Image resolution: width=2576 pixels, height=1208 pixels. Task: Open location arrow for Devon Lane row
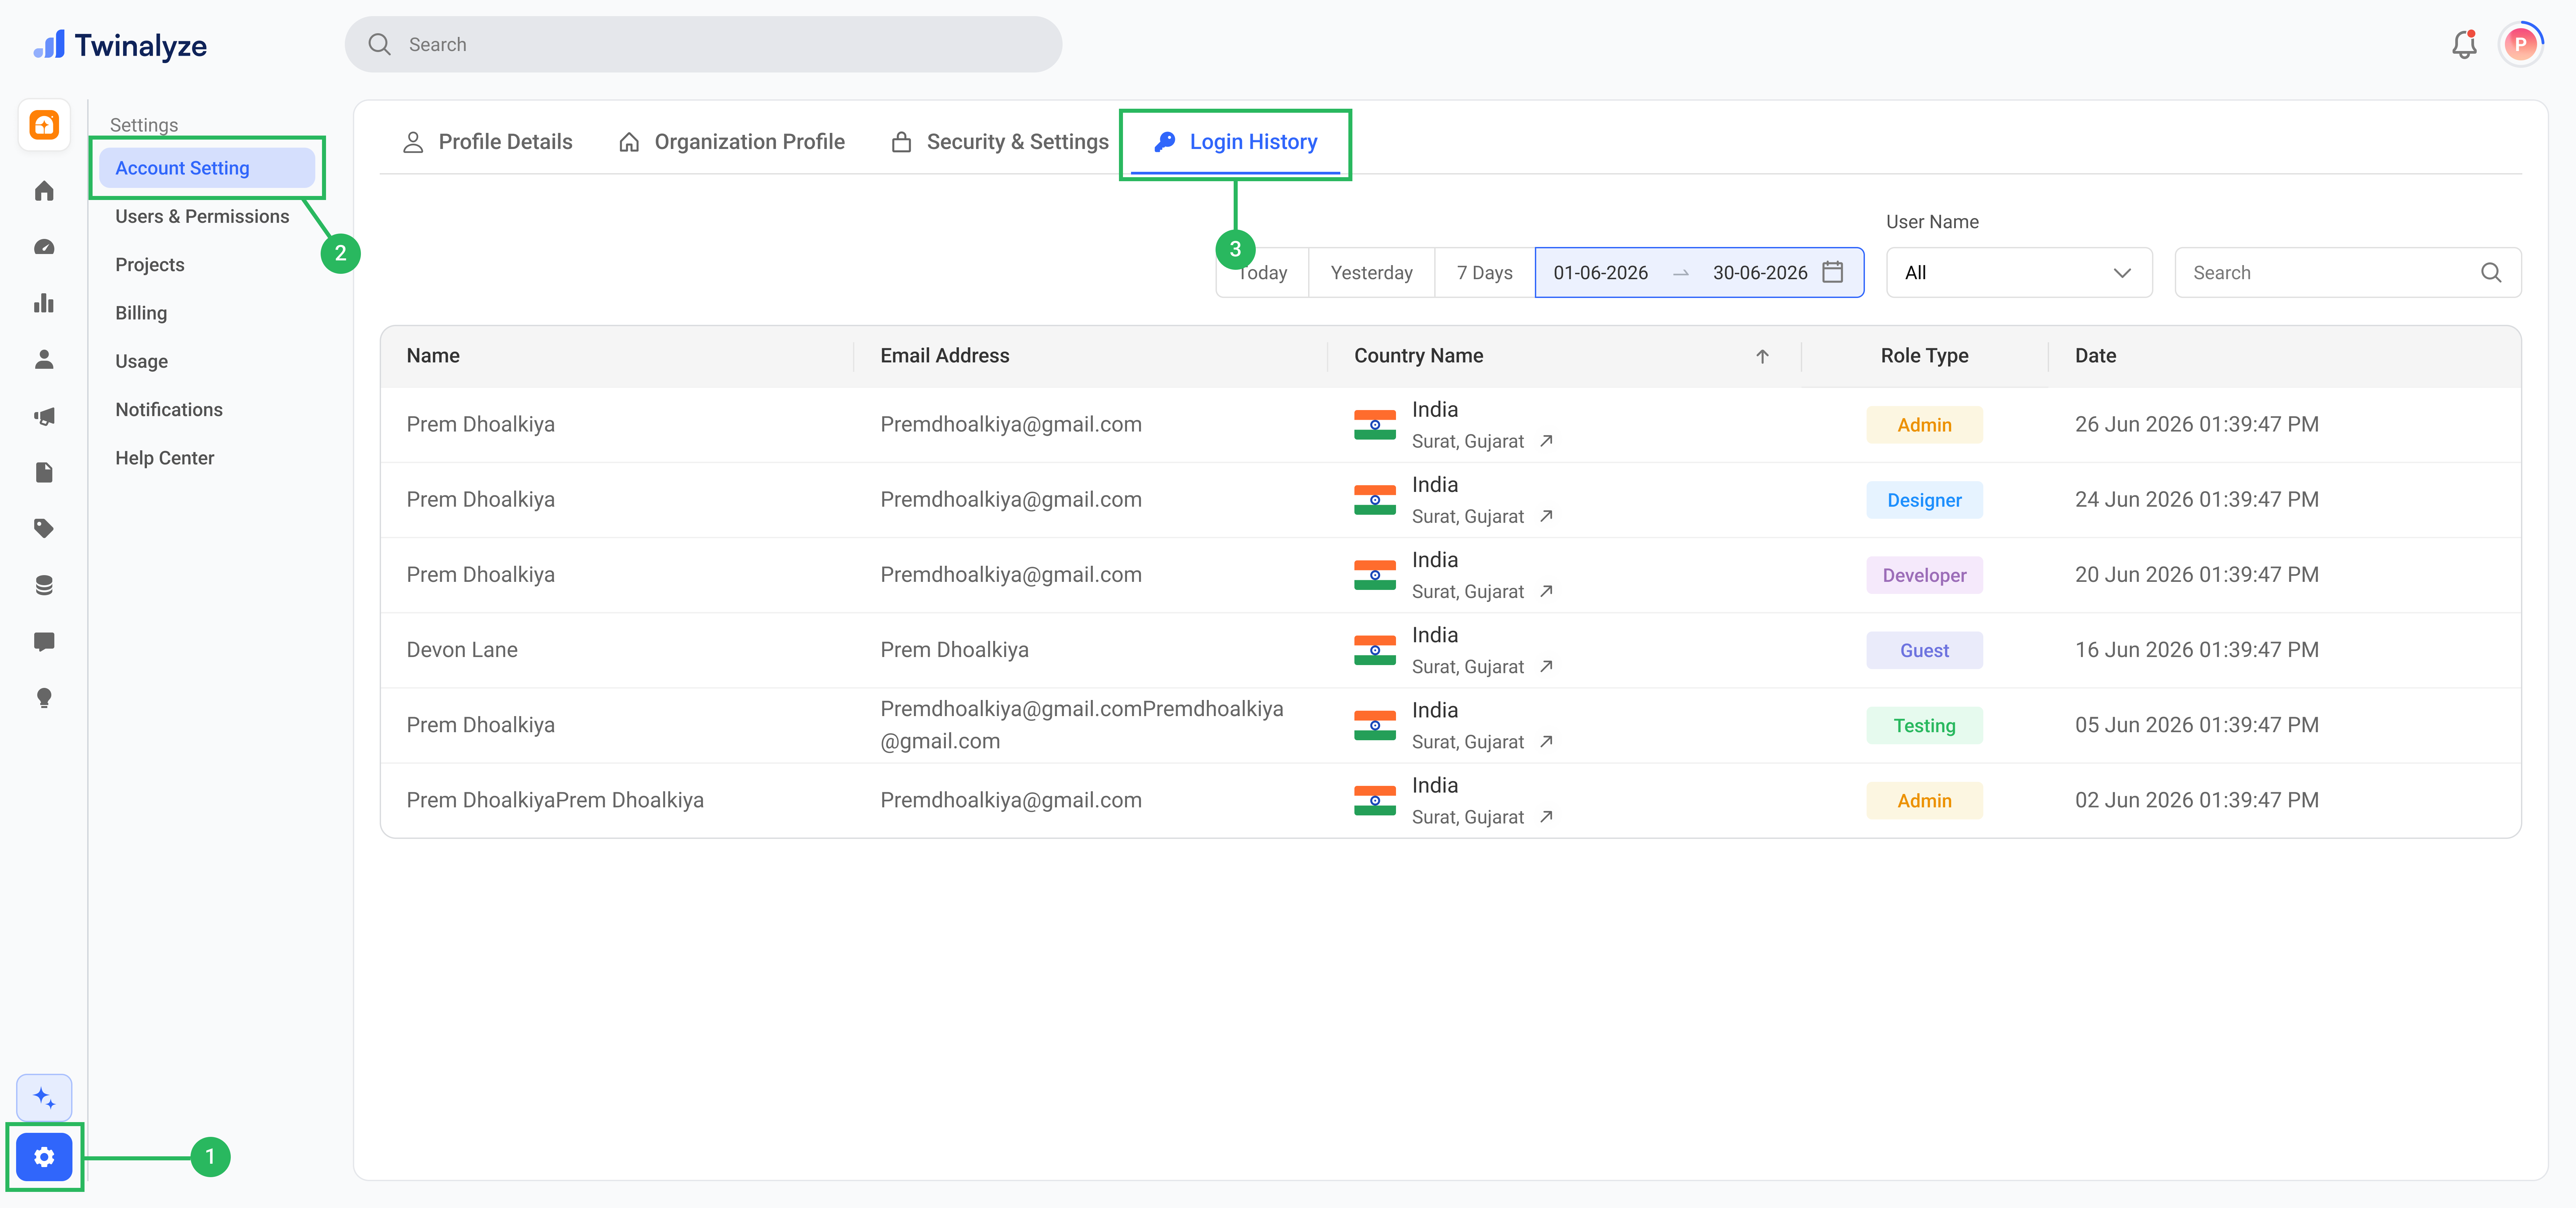pyautogui.click(x=1546, y=666)
